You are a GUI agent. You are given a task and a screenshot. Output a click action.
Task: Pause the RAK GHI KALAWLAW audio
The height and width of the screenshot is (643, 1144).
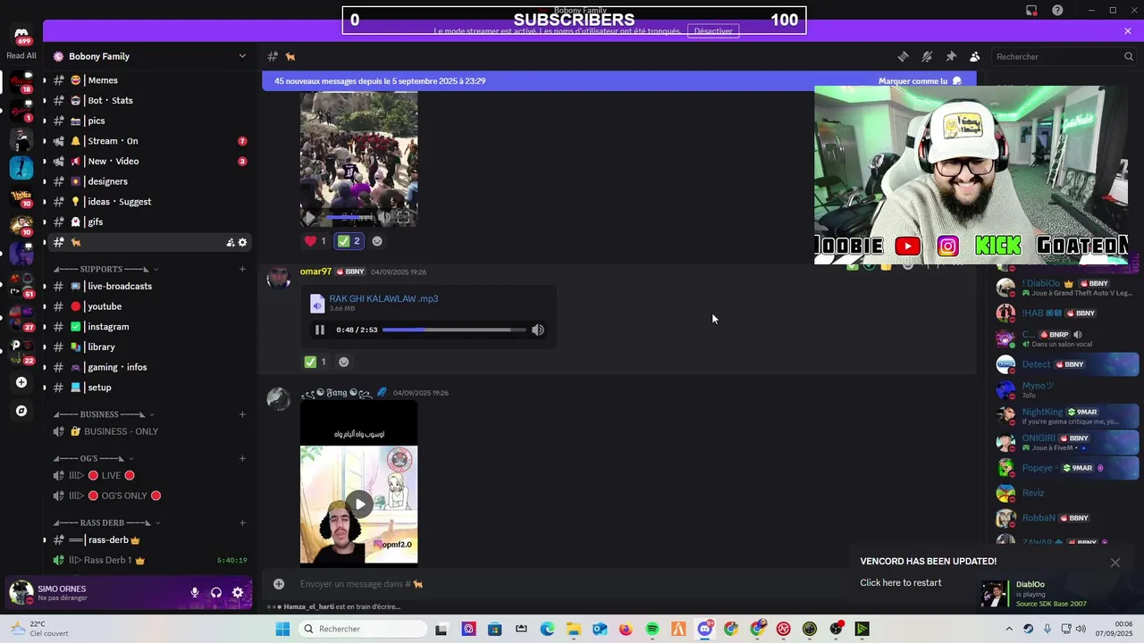tap(320, 330)
